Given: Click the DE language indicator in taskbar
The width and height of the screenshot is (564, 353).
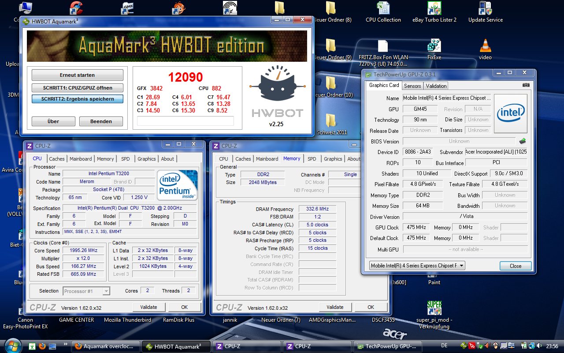Looking at the screenshot, I should [x=444, y=346].
